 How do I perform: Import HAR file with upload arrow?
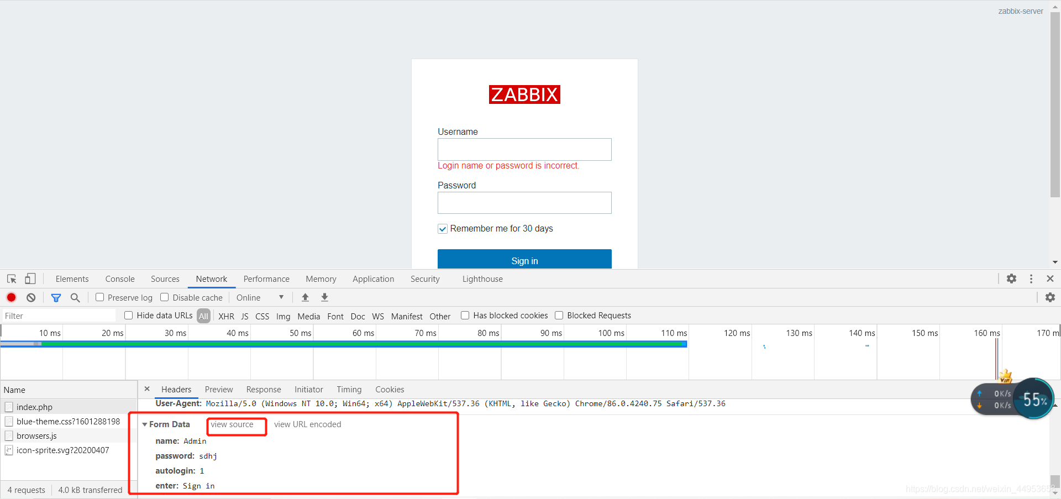coord(305,297)
